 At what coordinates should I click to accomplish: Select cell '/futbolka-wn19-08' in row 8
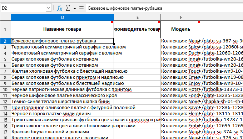[x=222, y=77]
